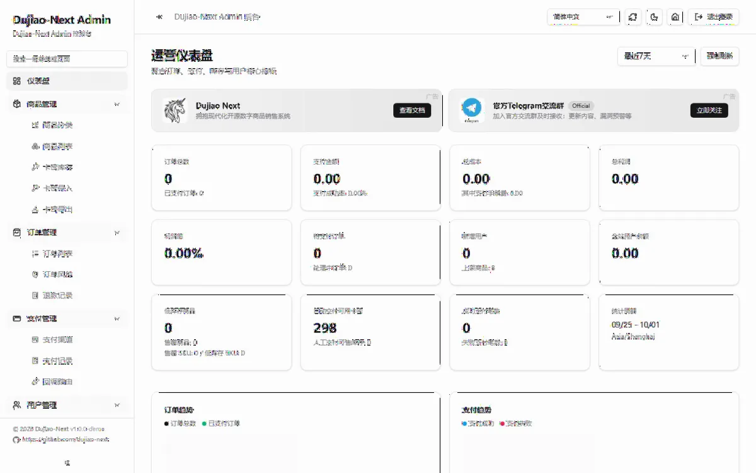Click the 订单风险 shield icon
756x473 pixels.
[x=35, y=274]
